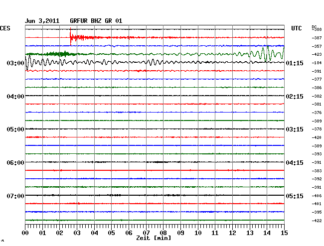Click the '02:15' UTC time label

click(295, 97)
